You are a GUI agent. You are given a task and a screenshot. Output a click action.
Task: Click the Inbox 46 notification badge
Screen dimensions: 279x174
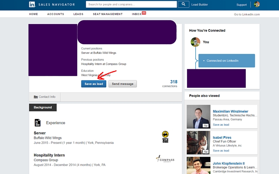pos(144,13)
